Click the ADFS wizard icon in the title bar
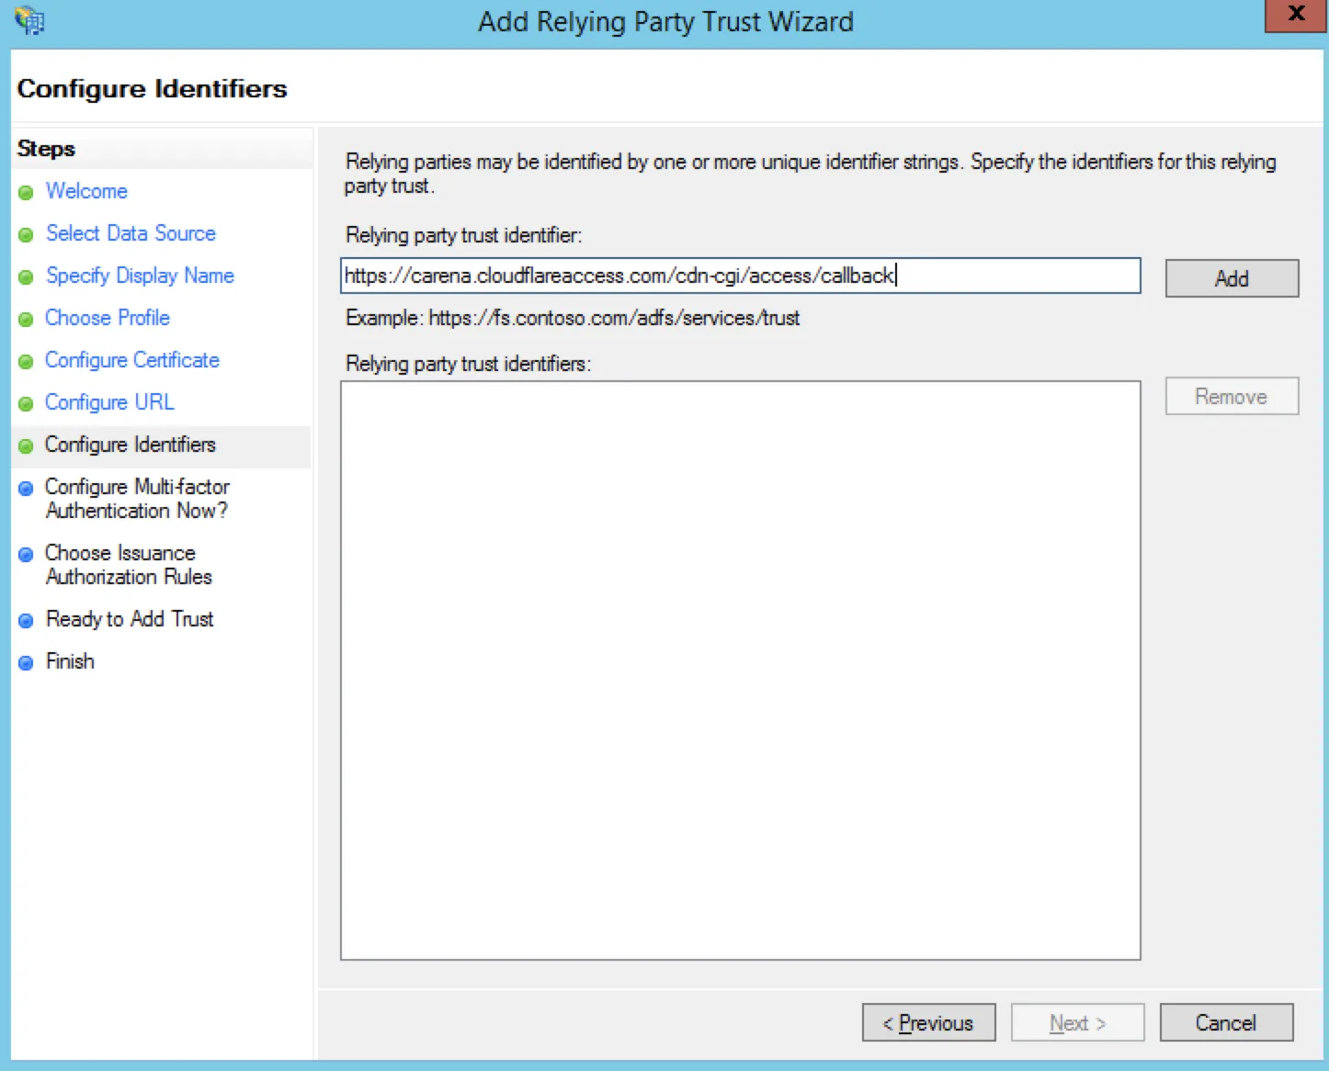The width and height of the screenshot is (1329, 1071). (x=28, y=20)
